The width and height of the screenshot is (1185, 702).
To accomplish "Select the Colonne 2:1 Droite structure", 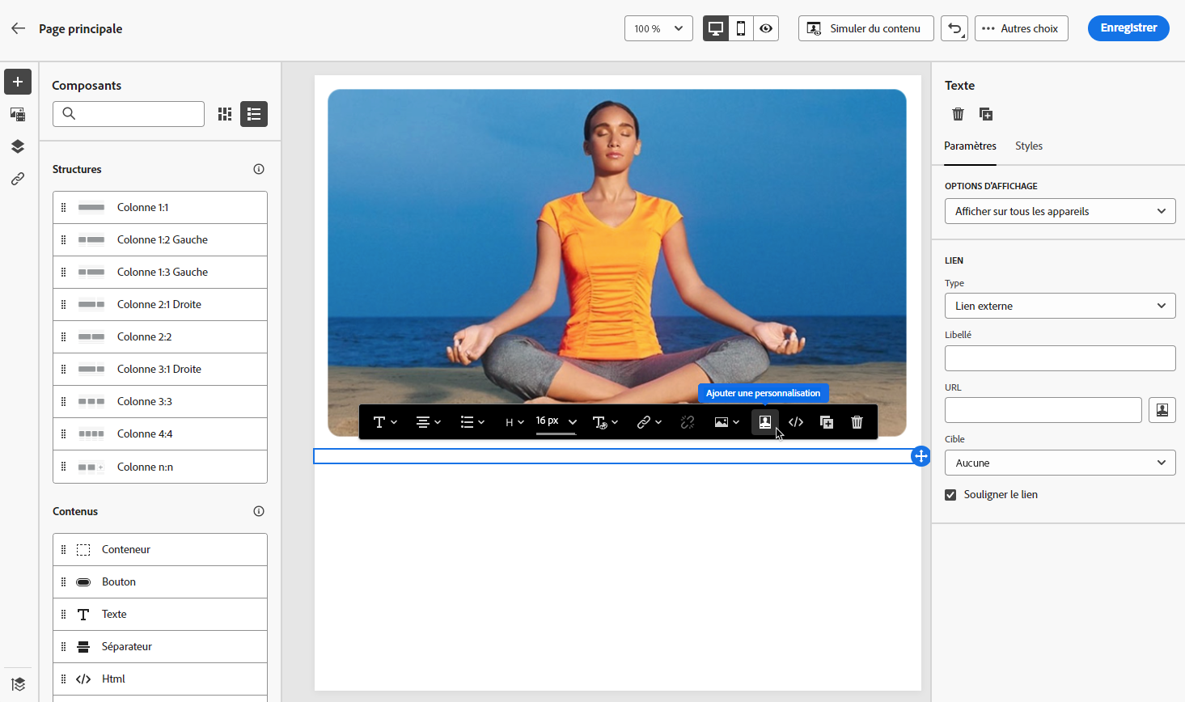I will (160, 305).
